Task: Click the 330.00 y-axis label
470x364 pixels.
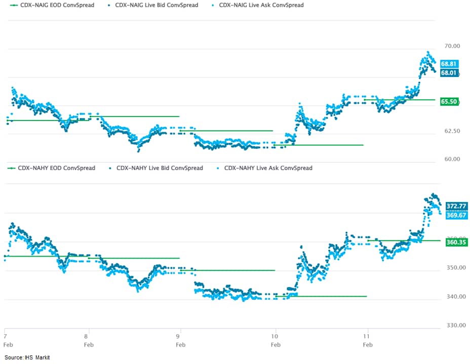Action: [455, 326]
